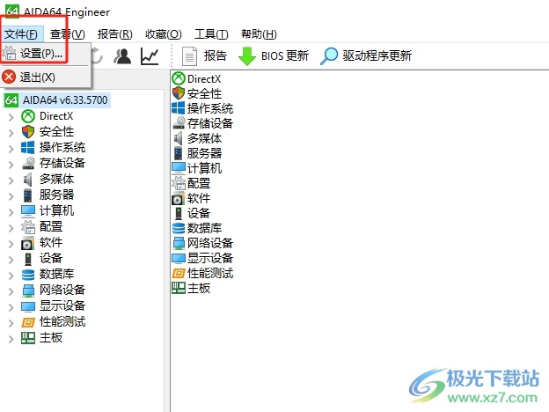Click the 网络设备 icon in the tree
This screenshot has height=412, width=549.
tap(28, 291)
